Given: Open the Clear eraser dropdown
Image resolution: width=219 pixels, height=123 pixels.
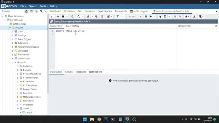Looking at the screenshot, I should pos(187,17).
